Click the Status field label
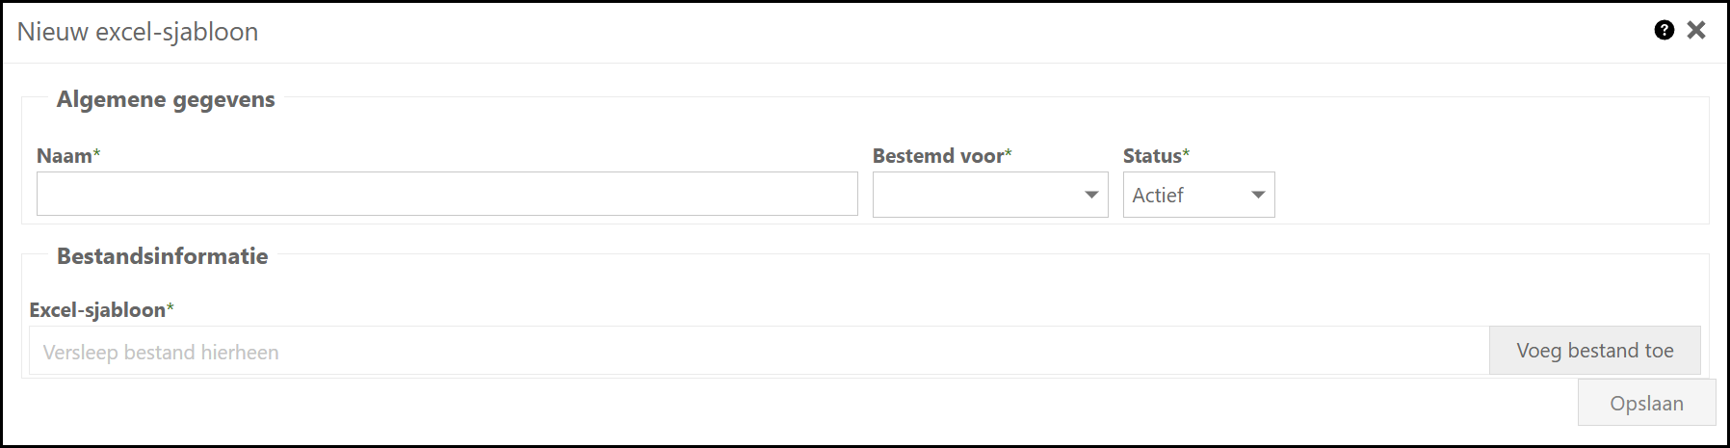 click(x=1152, y=156)
